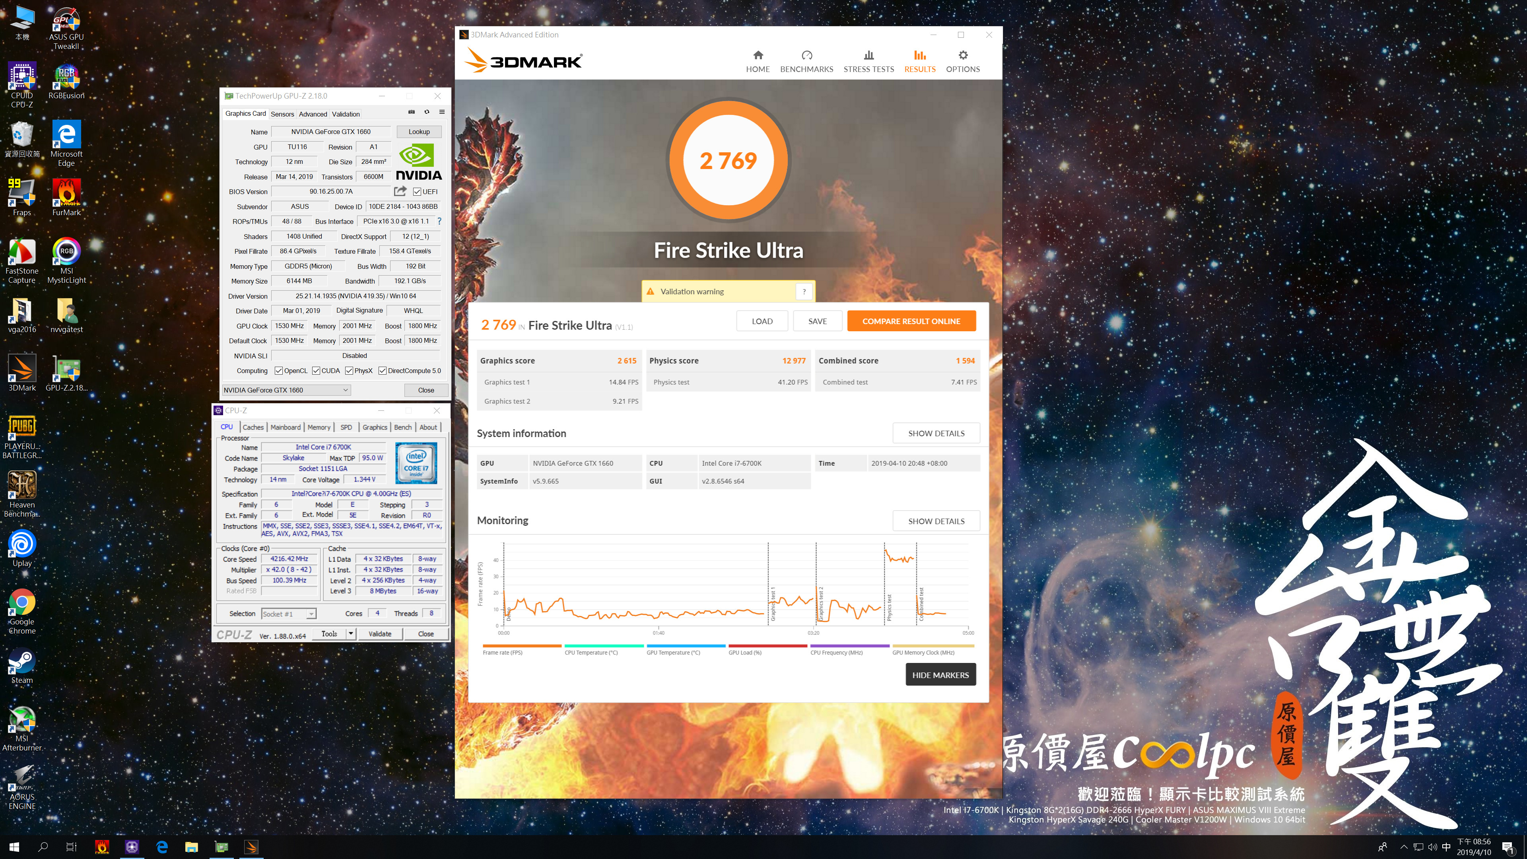Open 3DMark BENCHMARKS section
1527x859 pixels.
[x=806, y=62]
